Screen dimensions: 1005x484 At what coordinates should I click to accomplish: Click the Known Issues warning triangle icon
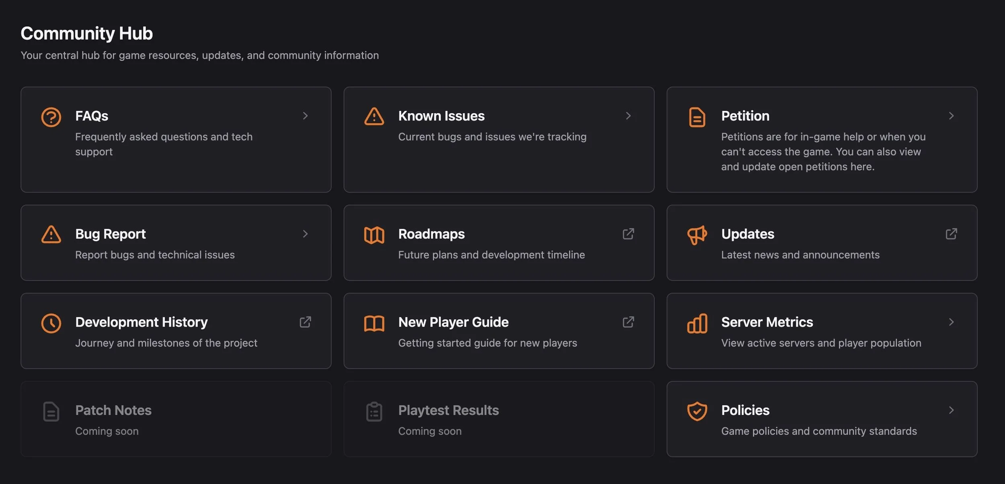pyautogui.click(x=374, y=116)
